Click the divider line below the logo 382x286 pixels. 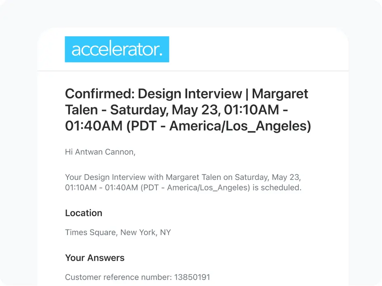(x=193, y=71)
